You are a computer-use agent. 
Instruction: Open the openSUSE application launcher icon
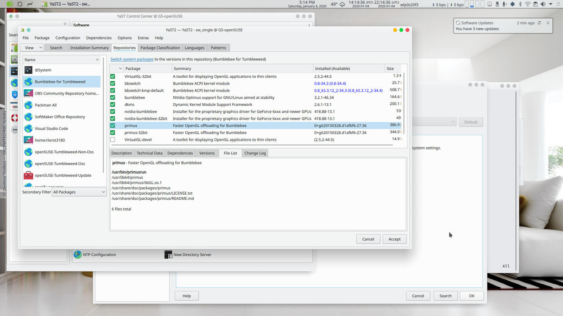click(10, 4)
